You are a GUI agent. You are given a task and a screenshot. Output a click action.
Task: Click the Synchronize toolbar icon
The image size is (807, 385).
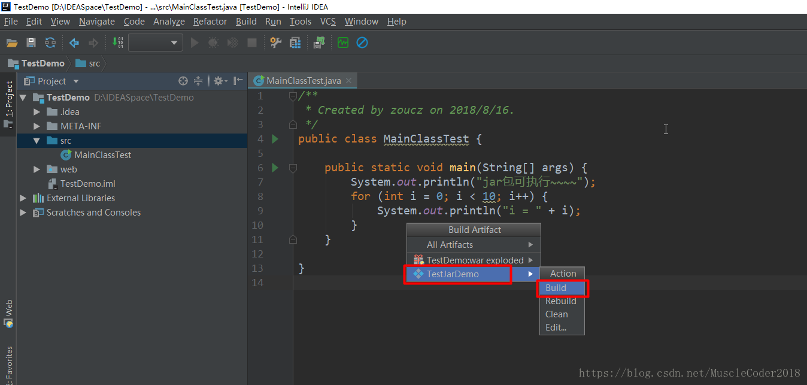tap(50, 43)
